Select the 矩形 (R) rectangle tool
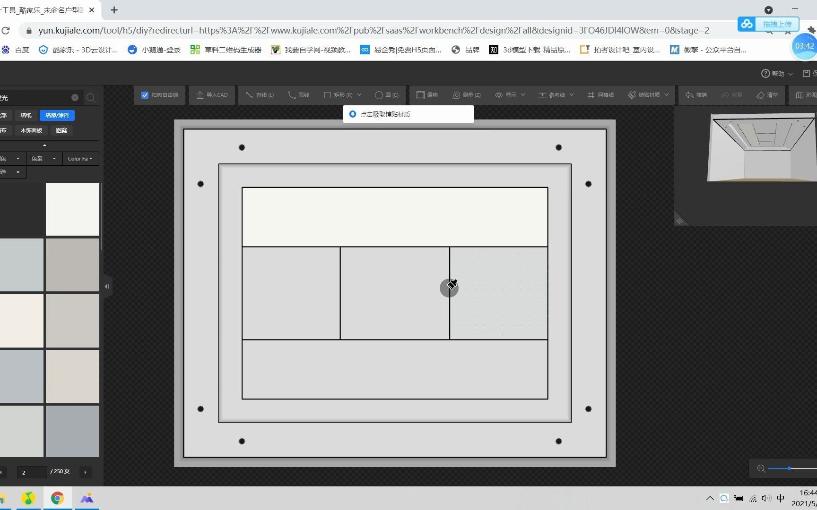Screen dimensions: 817x510 point(338,95)
